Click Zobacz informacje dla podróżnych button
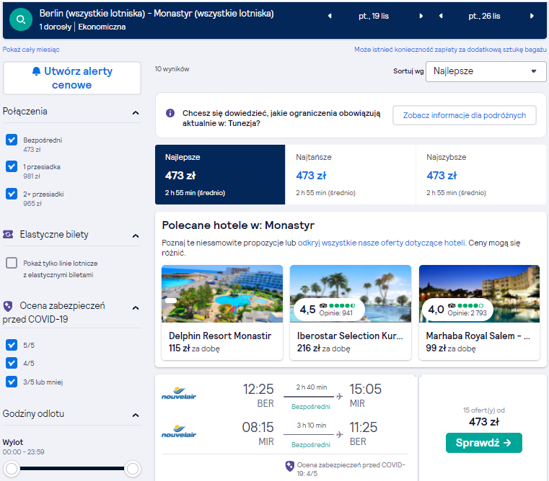549x481 pixels. pyautogui.click(x=465, y=115)
